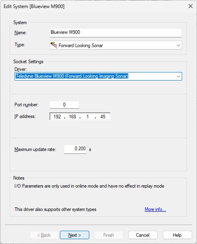The width and height of the screenshot is (197, 244).
Task: Click the Next button
Action: (x=74, y=235)
